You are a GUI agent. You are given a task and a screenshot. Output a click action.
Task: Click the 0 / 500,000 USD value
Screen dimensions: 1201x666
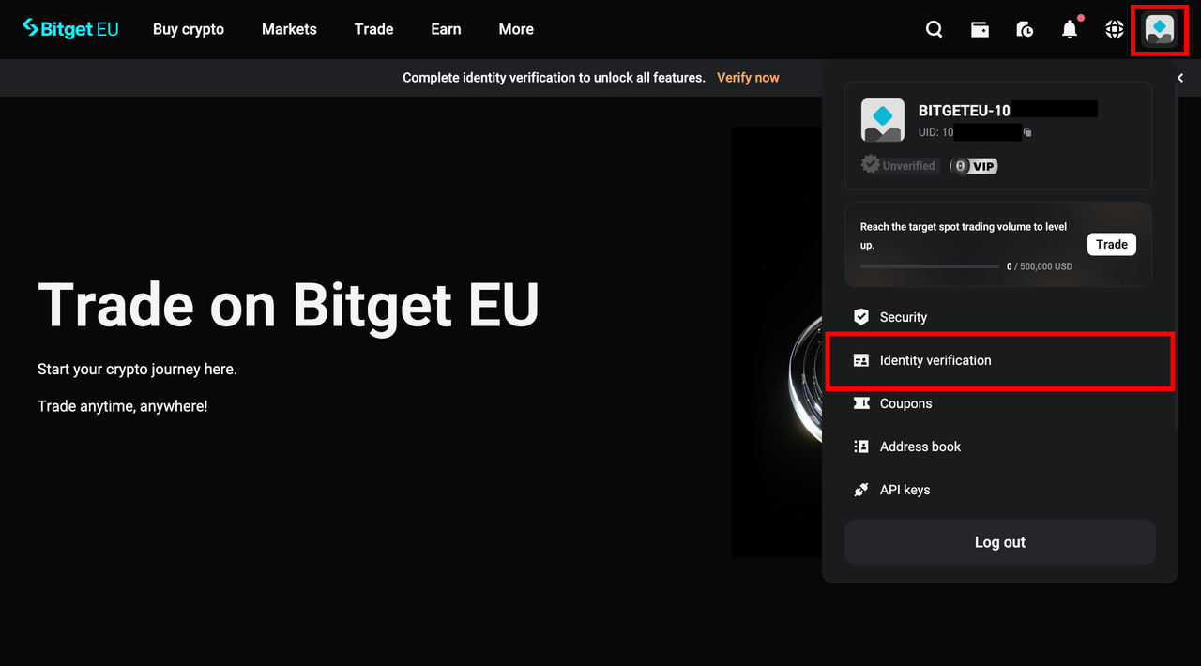coord(1040,266)
